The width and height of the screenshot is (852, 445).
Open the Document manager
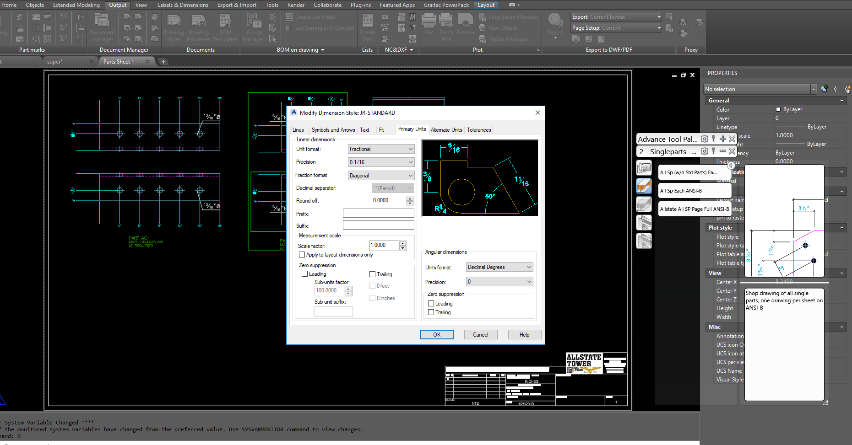(102, 27)
